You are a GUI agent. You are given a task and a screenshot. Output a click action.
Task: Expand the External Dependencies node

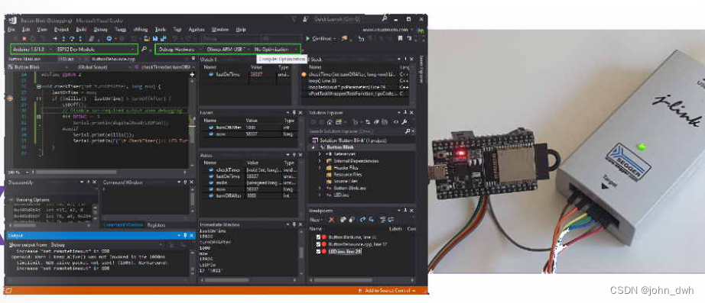pos(320,161)
